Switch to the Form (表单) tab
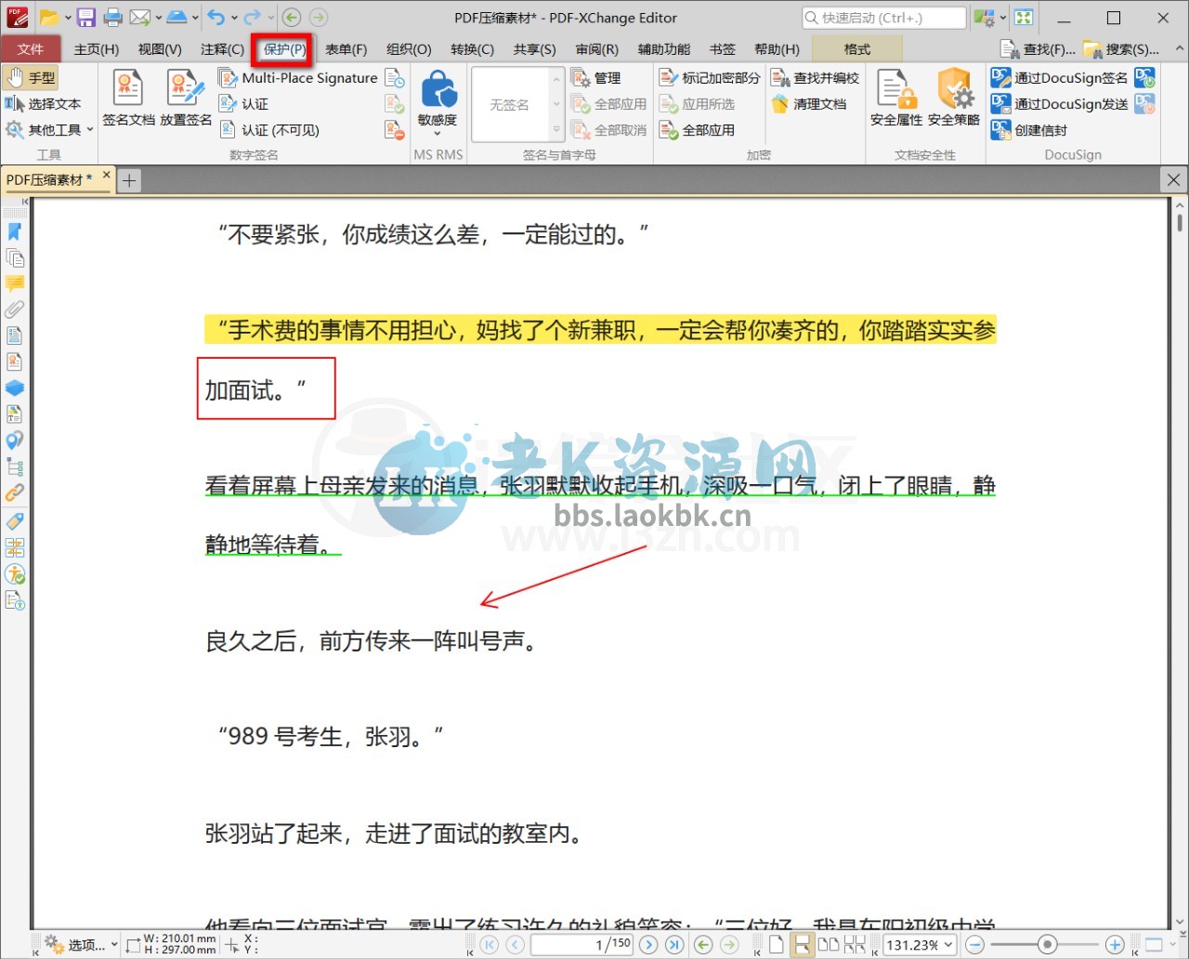1189x959 pixels. [346, 49]
